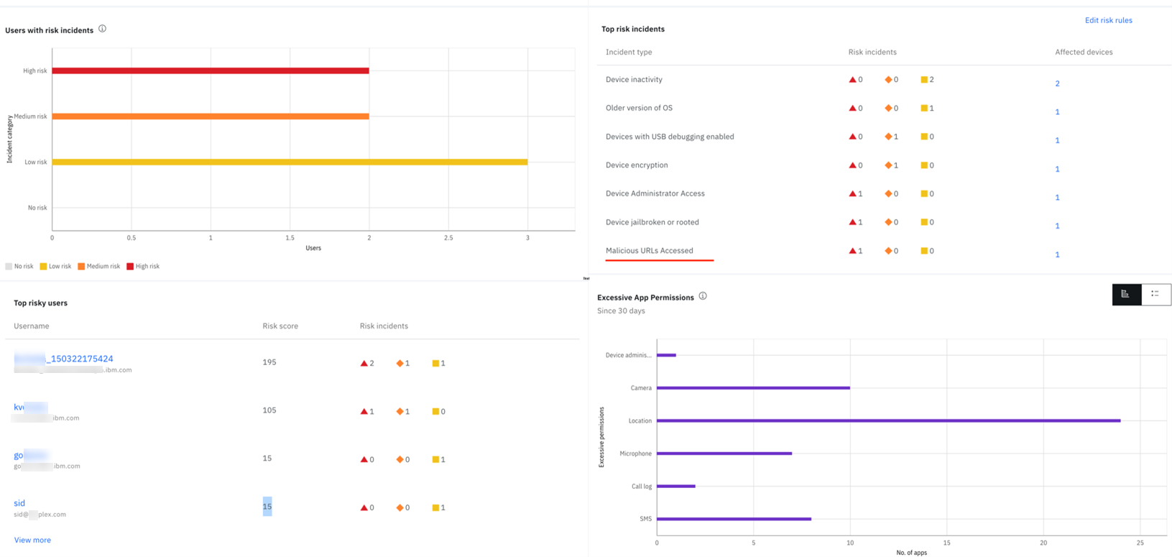
Task: Click risk score 105 value
Action: click(x=269, y=410)
